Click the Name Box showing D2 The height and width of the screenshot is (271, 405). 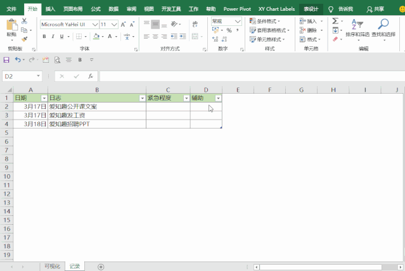click(x=22, y=76)
